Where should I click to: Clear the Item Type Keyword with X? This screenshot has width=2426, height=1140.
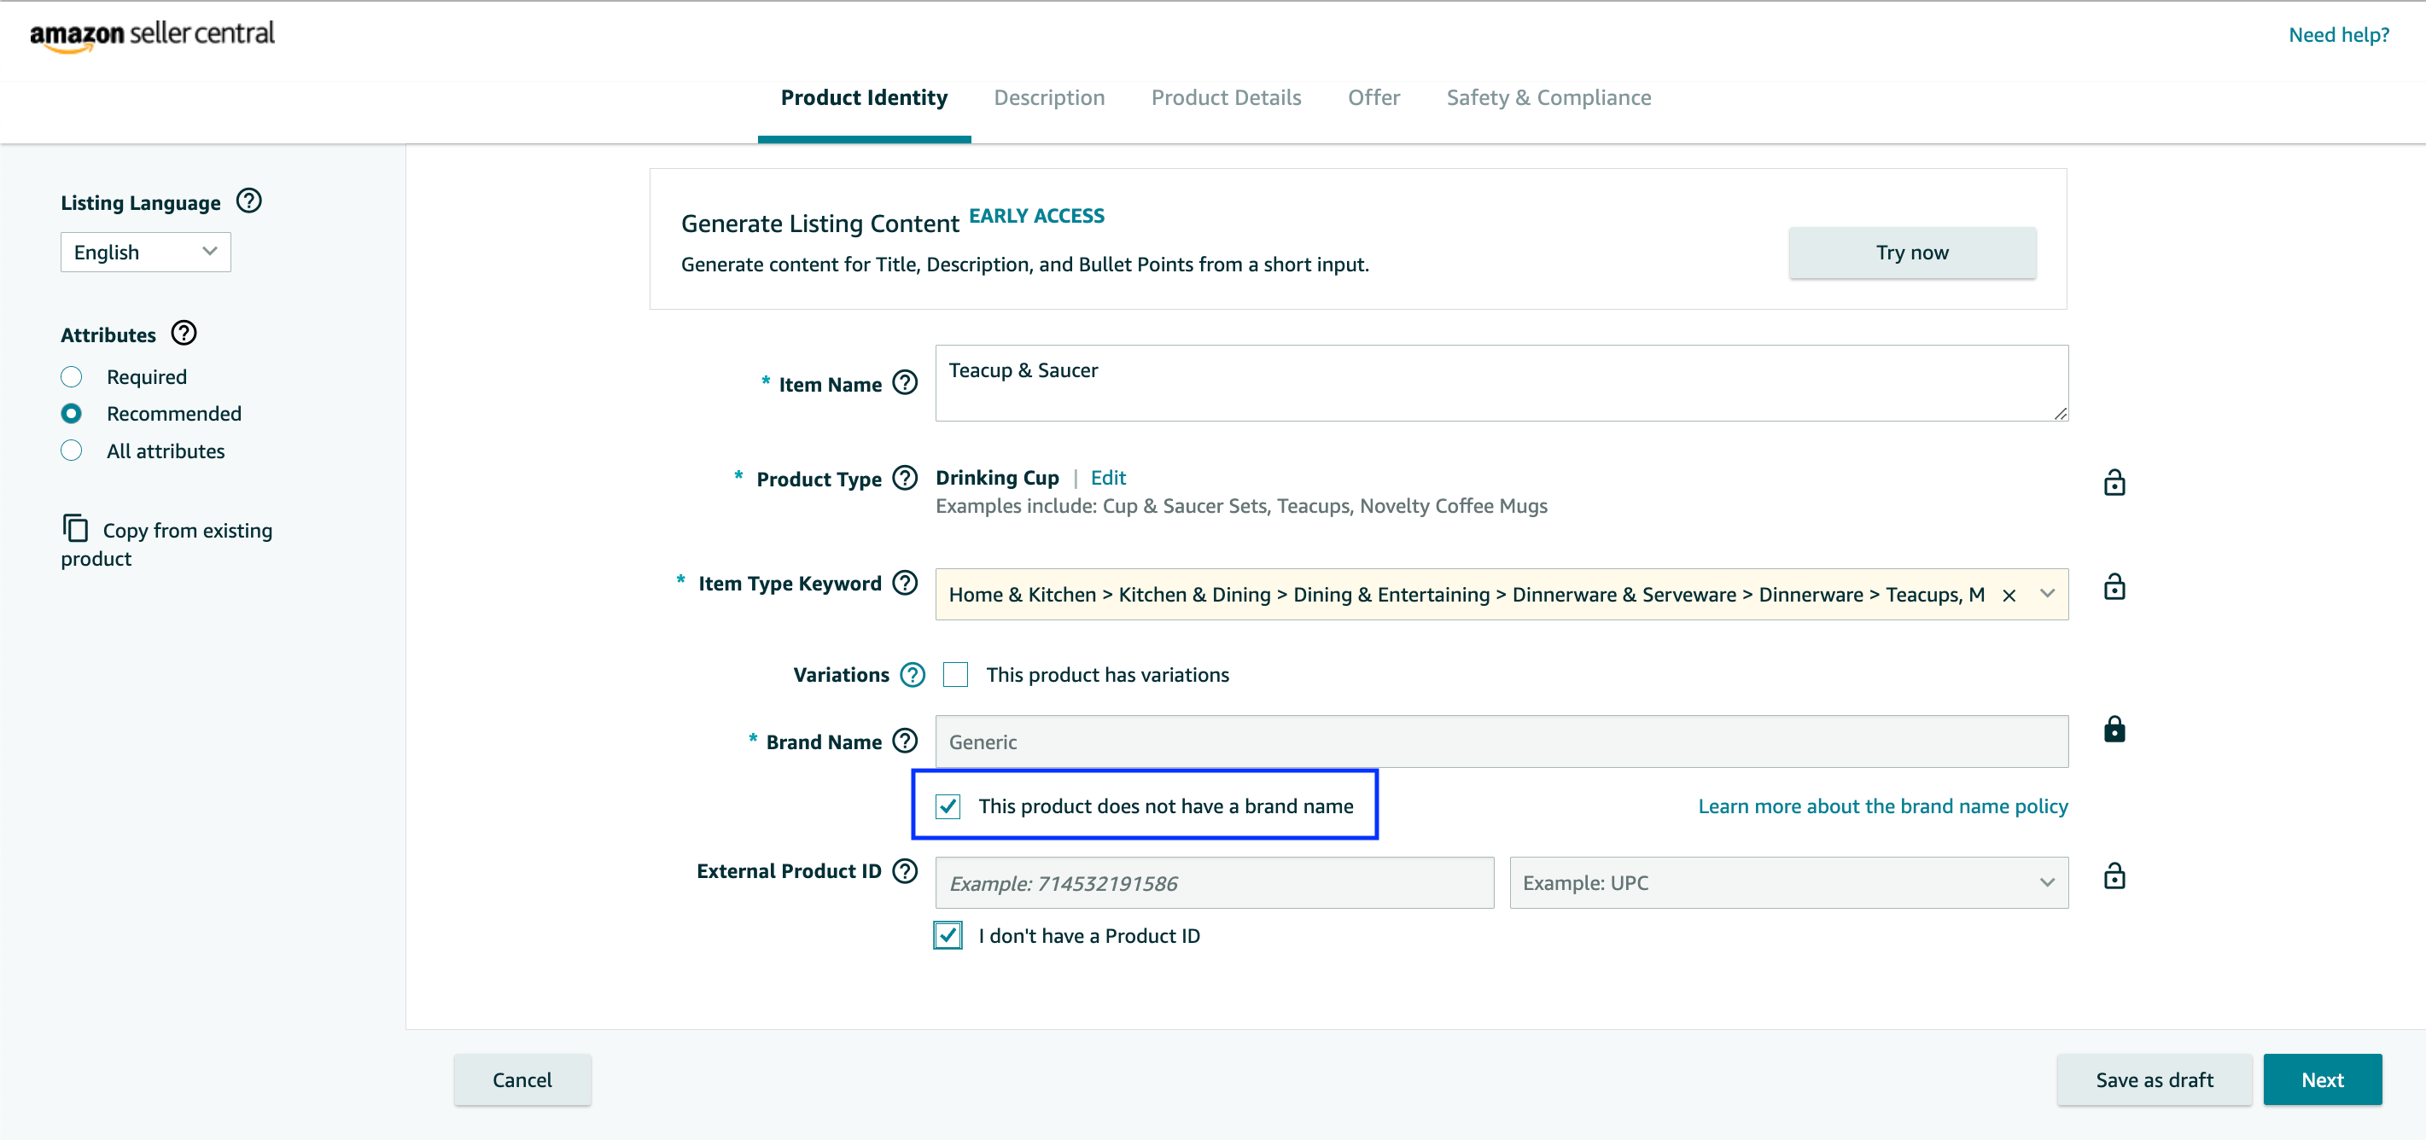2009,595
